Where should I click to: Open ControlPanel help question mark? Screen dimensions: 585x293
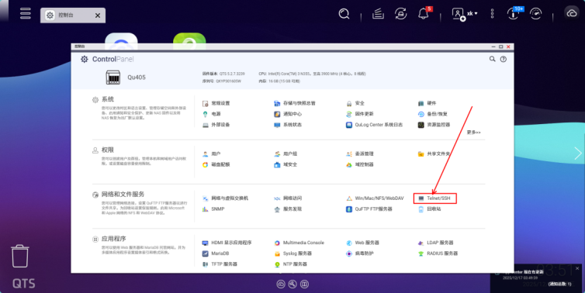(x=504, y=59)
